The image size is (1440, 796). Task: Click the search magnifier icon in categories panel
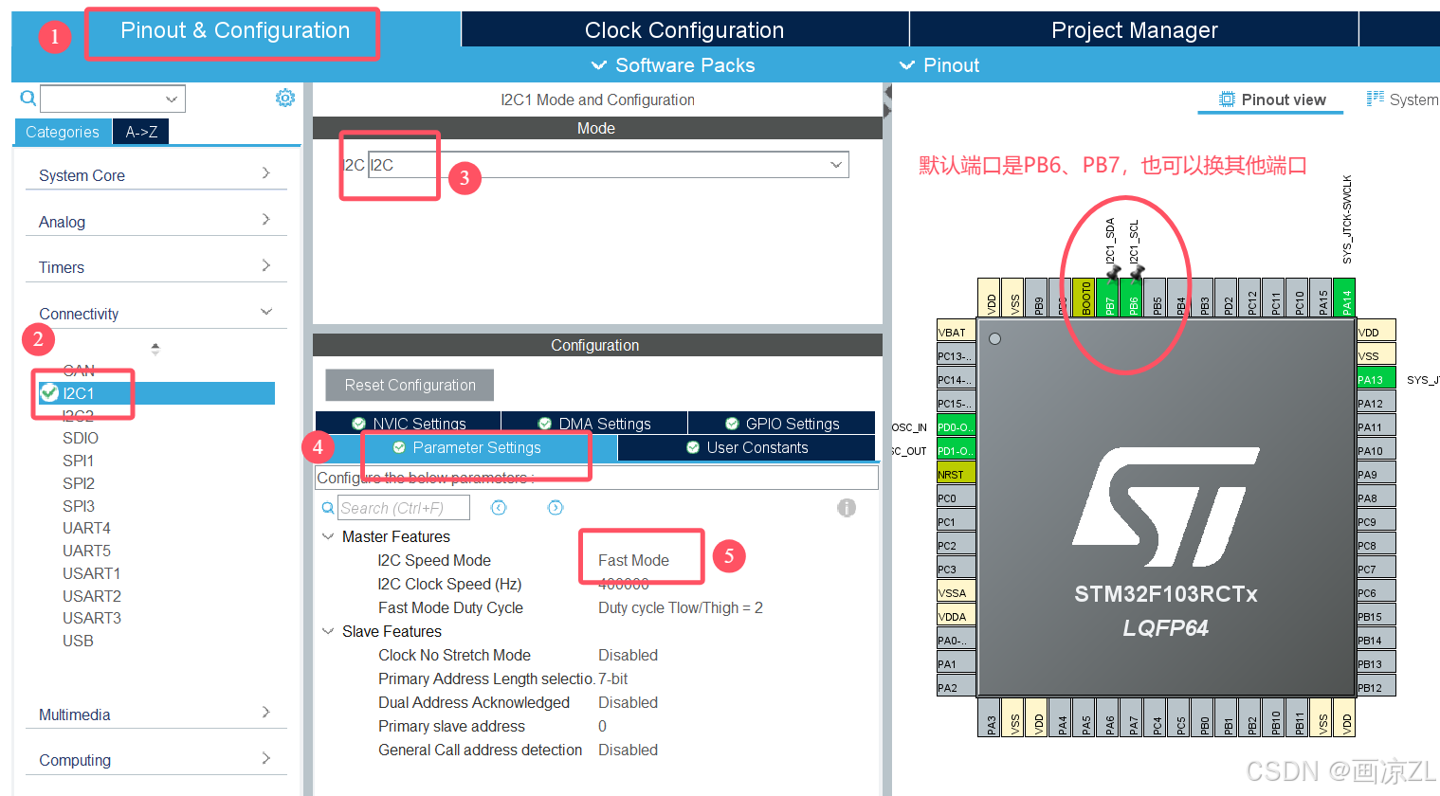click(28, 98)
